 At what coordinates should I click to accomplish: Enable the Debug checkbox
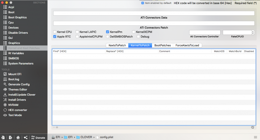[138, 37]
